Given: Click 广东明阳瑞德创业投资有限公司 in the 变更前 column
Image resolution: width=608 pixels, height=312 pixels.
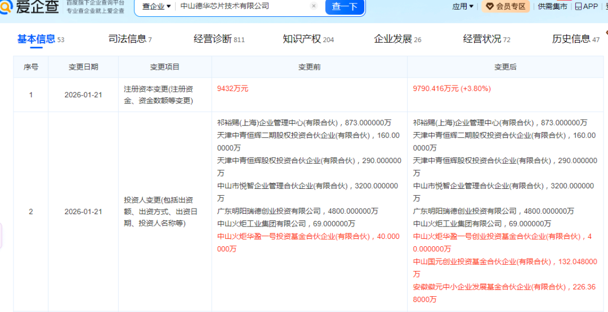Looking at the screenshot, I should pyautogui.click(x=269, y=211).
